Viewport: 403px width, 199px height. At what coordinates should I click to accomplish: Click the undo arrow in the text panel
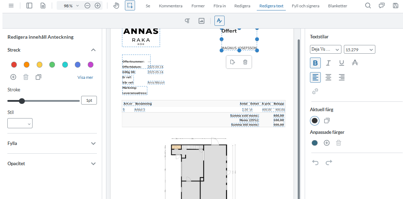tap(315, 162)
